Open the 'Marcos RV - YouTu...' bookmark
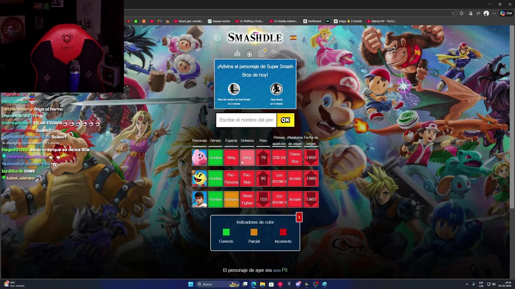Screen dimensions: 515x289 pos(381,21)
